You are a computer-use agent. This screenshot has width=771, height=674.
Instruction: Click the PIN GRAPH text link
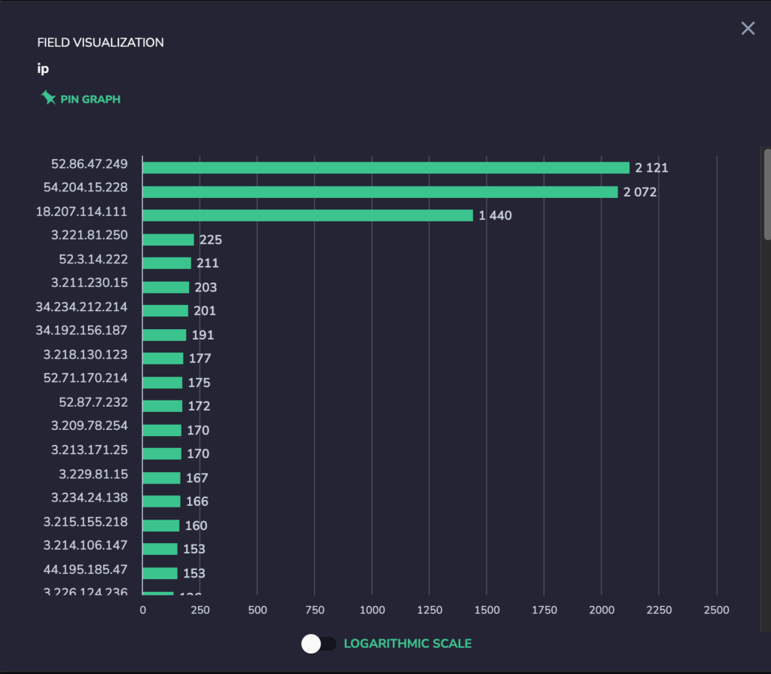pyautogui.click(x=90, y=99)
